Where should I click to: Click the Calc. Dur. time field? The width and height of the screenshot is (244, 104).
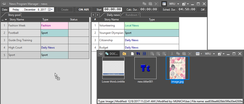pos(149,10)
